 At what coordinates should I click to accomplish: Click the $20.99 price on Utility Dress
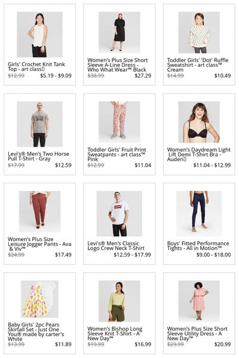[x=222, y=344]
